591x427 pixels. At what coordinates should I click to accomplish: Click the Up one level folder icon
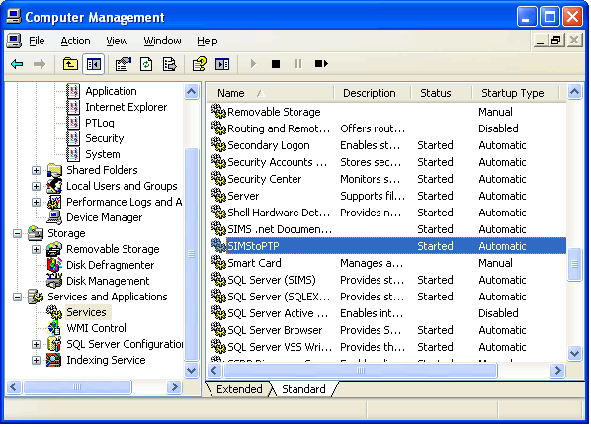pos(70,64)
